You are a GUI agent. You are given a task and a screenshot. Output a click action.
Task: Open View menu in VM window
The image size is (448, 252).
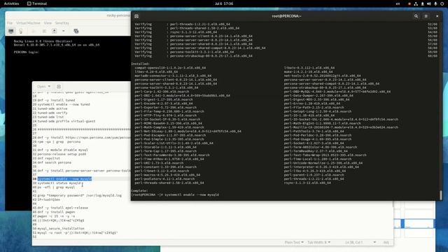coord(48,23)
